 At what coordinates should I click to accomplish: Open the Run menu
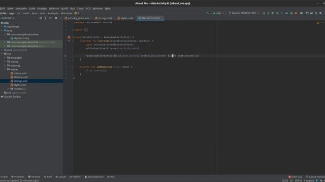point(72,9)
